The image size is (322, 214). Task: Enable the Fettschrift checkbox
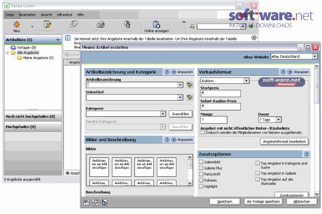coord(201,174)
